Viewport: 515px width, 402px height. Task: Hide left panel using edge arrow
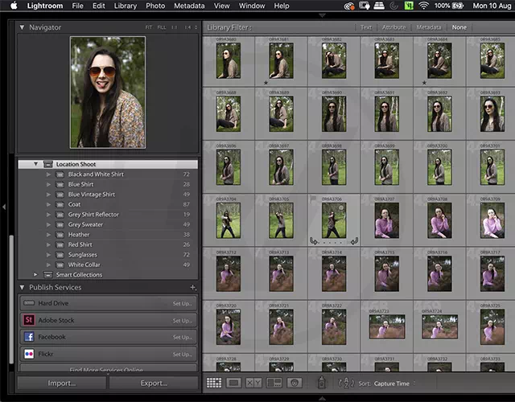coord(4,207)
